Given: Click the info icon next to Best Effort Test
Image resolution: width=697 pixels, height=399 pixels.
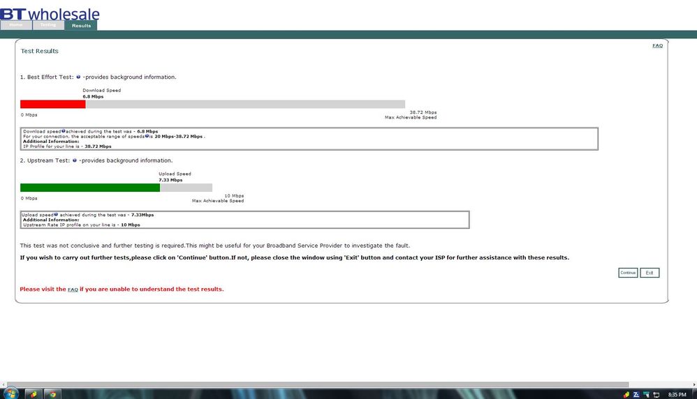Looking at the screenshot, I should tap(78, 77).
